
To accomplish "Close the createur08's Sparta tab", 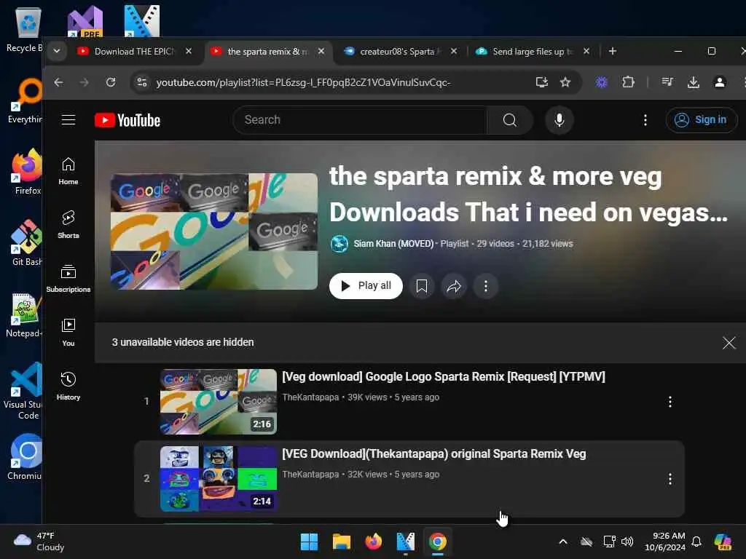I will (454, 51).
